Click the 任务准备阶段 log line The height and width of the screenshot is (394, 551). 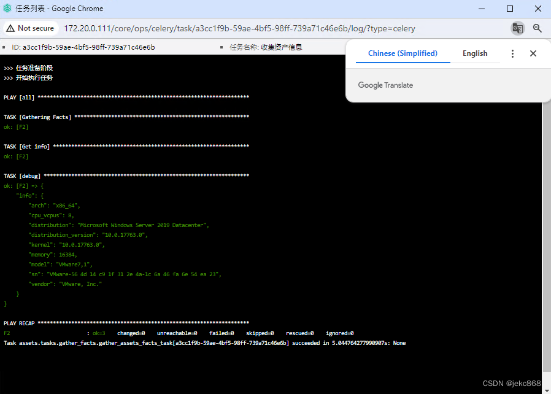click(28, 68)
